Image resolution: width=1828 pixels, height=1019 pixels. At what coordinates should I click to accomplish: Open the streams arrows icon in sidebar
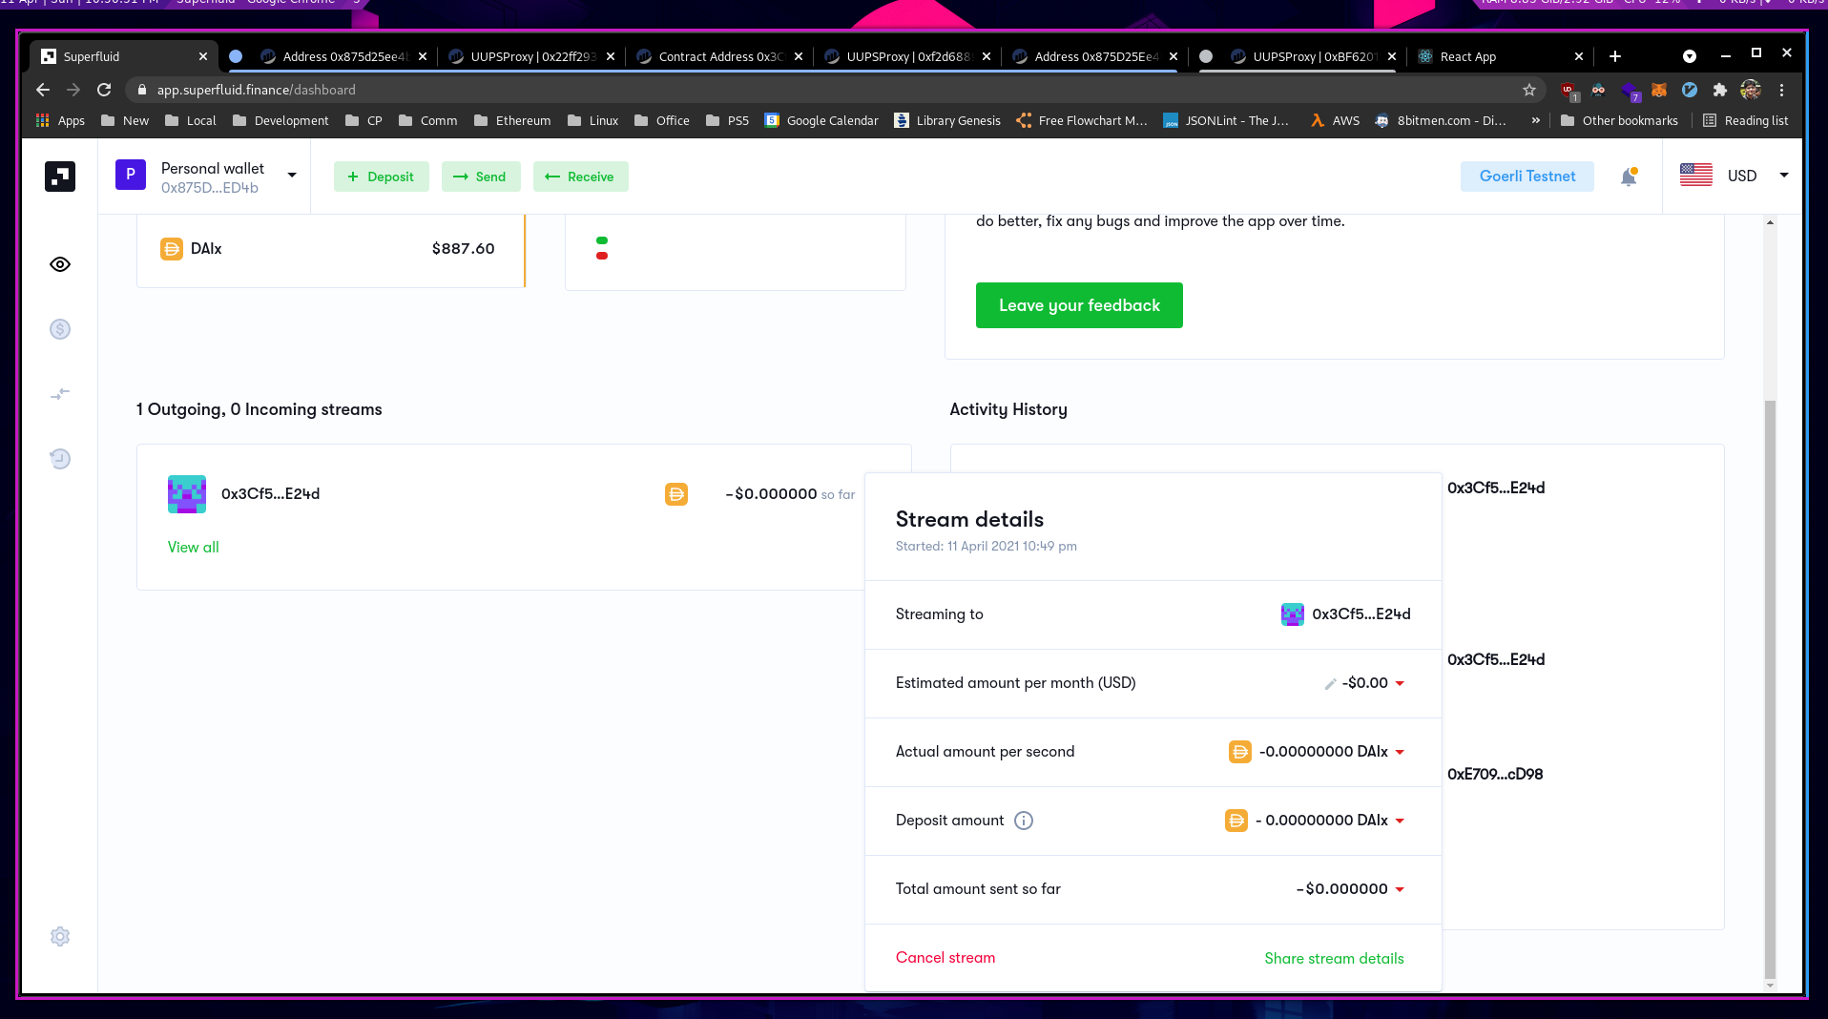pyautogui.click(x=60, y=394)
